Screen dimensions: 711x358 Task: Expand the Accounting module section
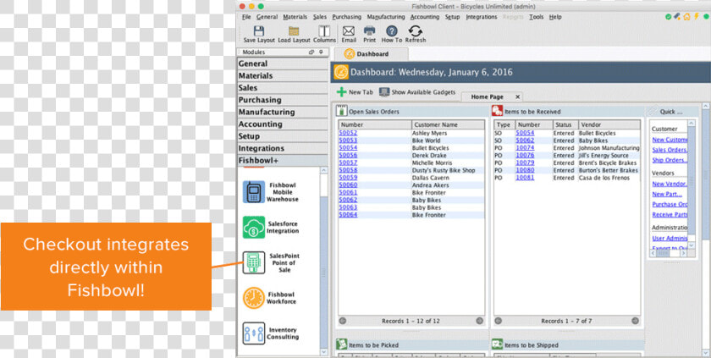pos(282,124)
